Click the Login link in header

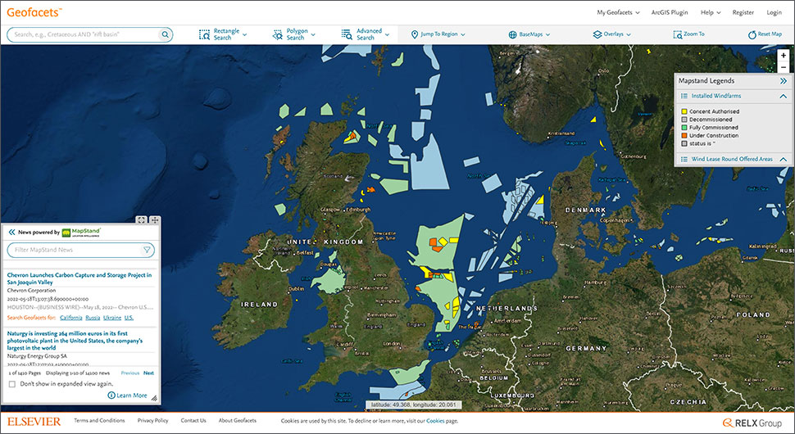pos(774,12)
